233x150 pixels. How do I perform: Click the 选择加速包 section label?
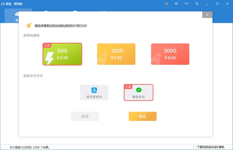tap(31, 35)
